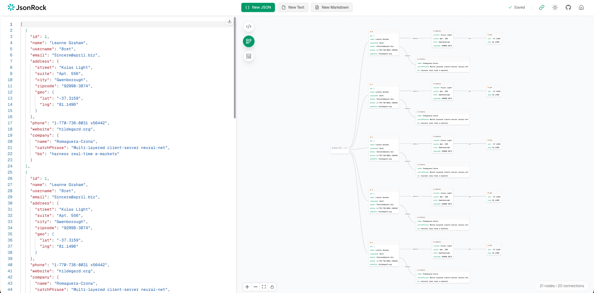The image size is (594, 293).
Task: Create a New Markdown document
Action: (x=332, y=7)
